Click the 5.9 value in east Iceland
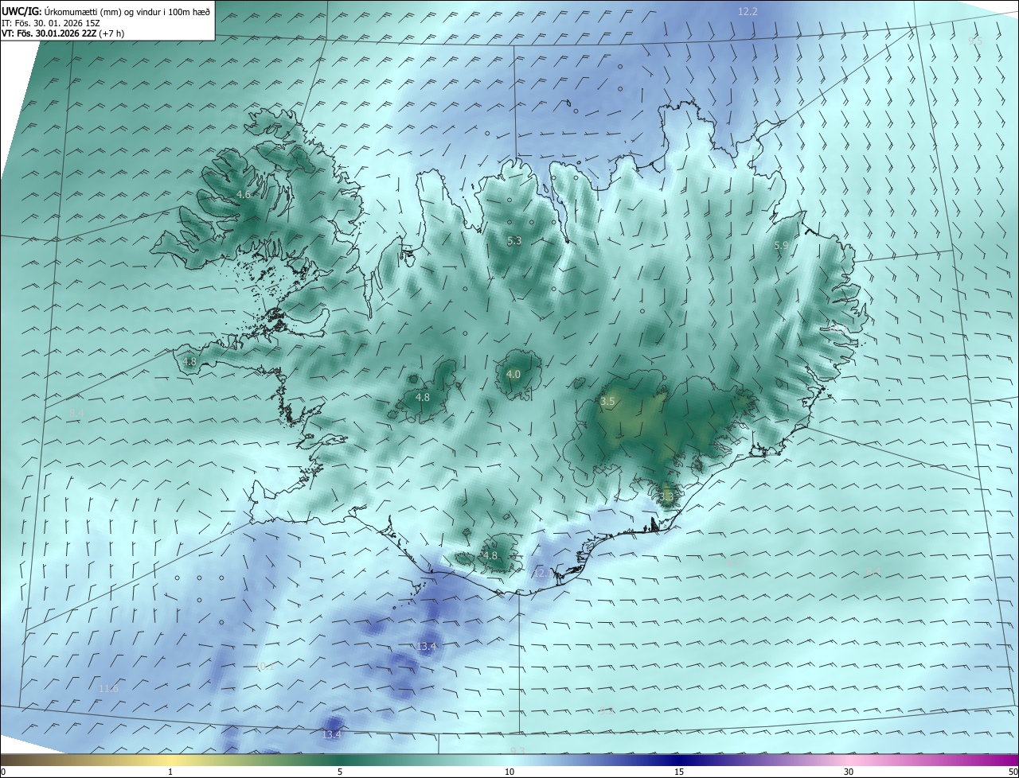 (781, 246)
